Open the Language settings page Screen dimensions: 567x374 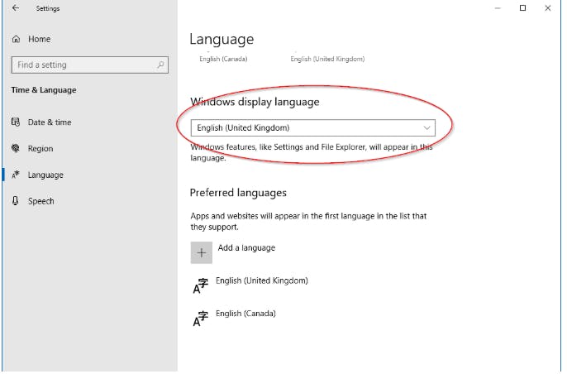(45, 175)
